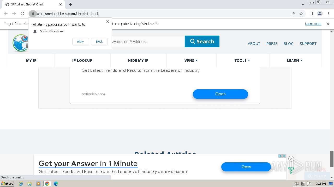Share this page using the share icon

click(293, 14)
